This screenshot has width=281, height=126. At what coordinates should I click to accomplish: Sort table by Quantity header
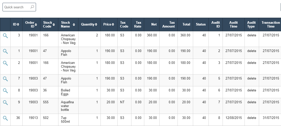[x=89, y=24]
